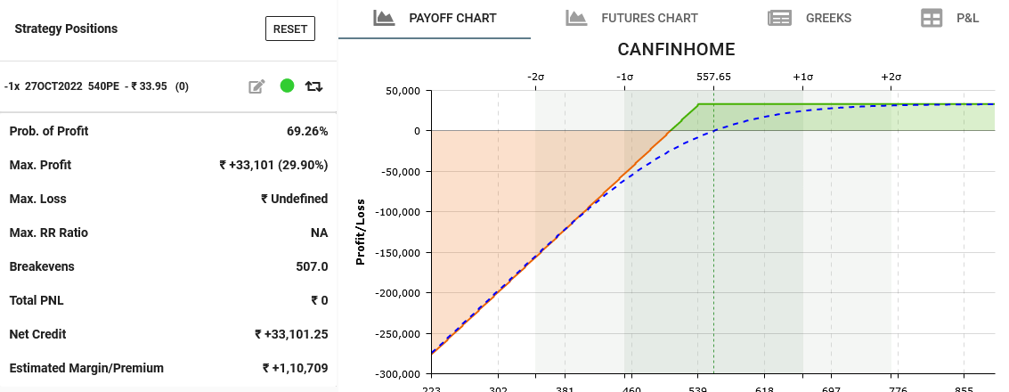Click the icon next to Futures Chart

(x=576, y=18)
